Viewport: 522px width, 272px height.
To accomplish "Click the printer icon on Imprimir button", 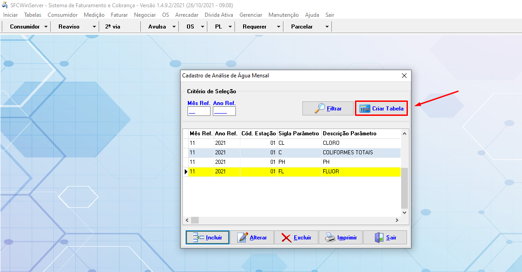I will coord(330,238).
